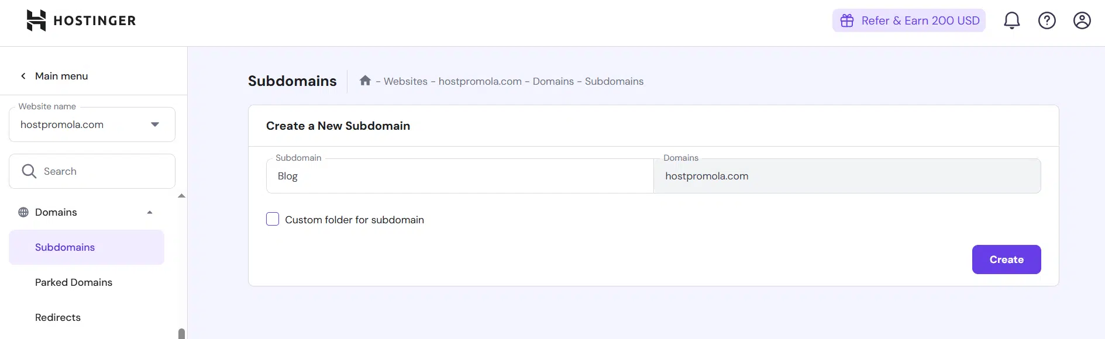Click the sidebar search magnifier icon
The width and height of the screenshot is (1105, 339).
[x=29, y=171]
